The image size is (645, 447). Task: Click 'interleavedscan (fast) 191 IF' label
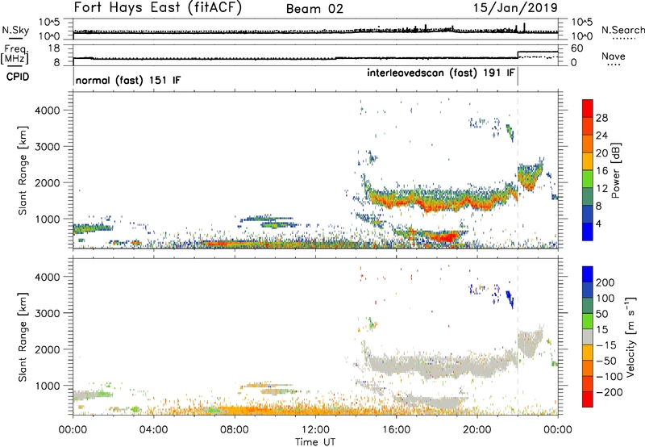click(x=441, y=73)
